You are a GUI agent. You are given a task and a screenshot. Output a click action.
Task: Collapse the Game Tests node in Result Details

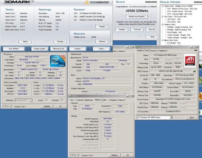click(162, 6)
